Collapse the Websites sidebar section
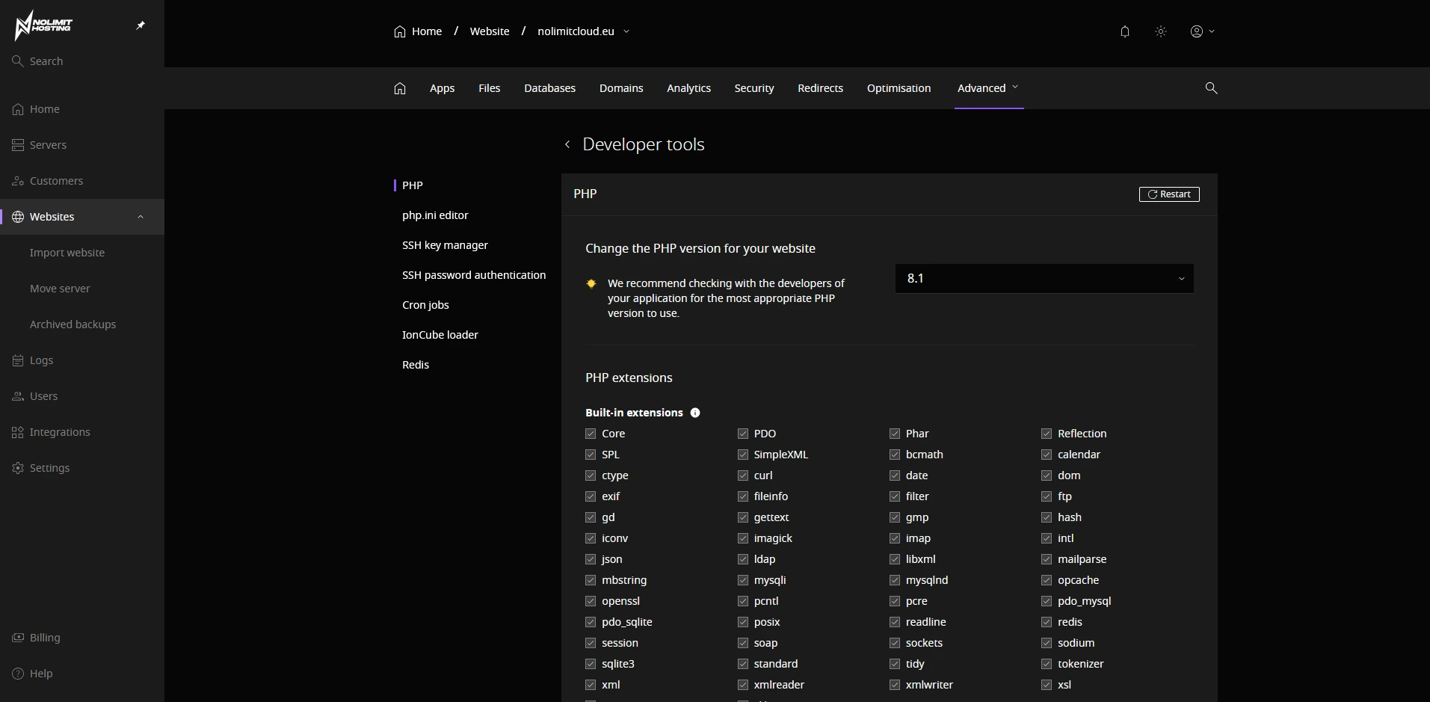 click(x=140, y=217)
